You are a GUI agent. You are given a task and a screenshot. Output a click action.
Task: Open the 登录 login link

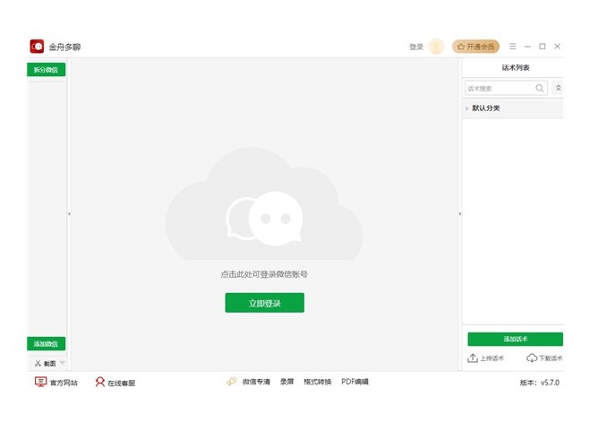pyautogui.click(x=416, y=47)
